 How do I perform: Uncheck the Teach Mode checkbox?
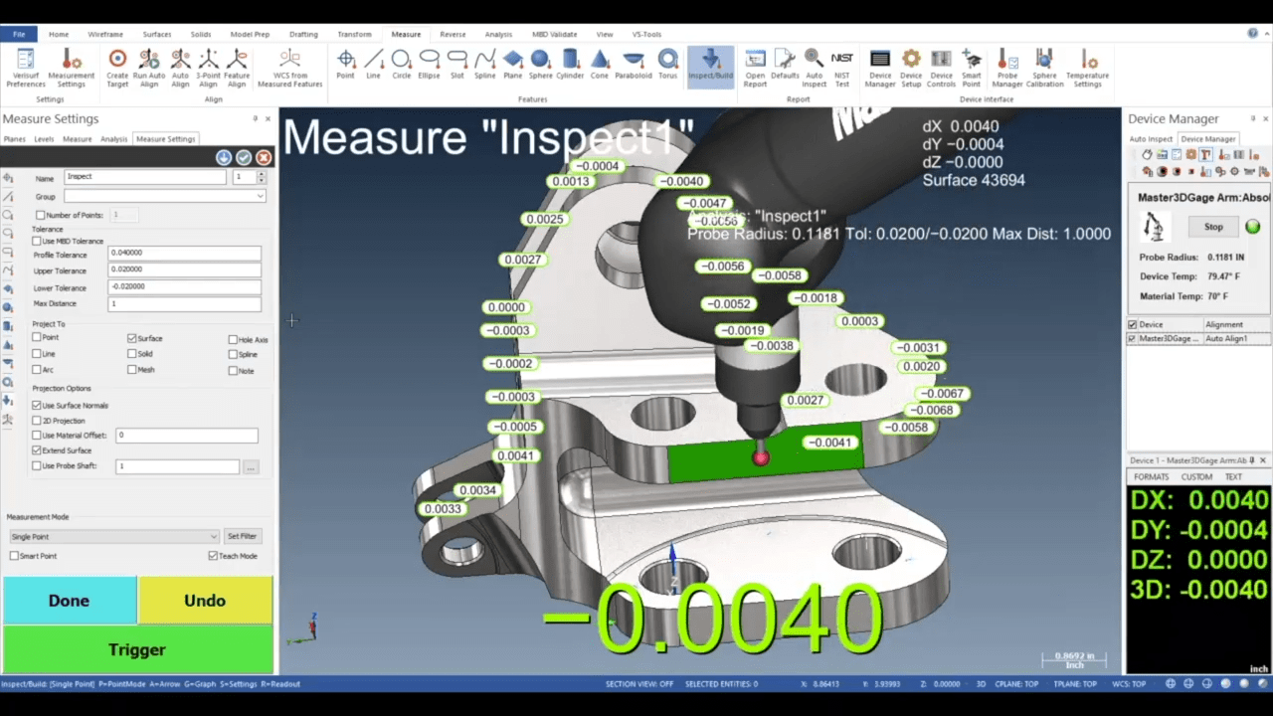point(213,556)
